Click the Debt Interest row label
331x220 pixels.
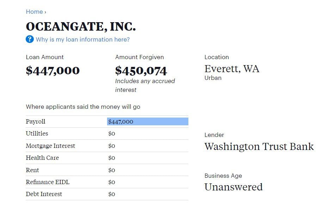point(44,194)
